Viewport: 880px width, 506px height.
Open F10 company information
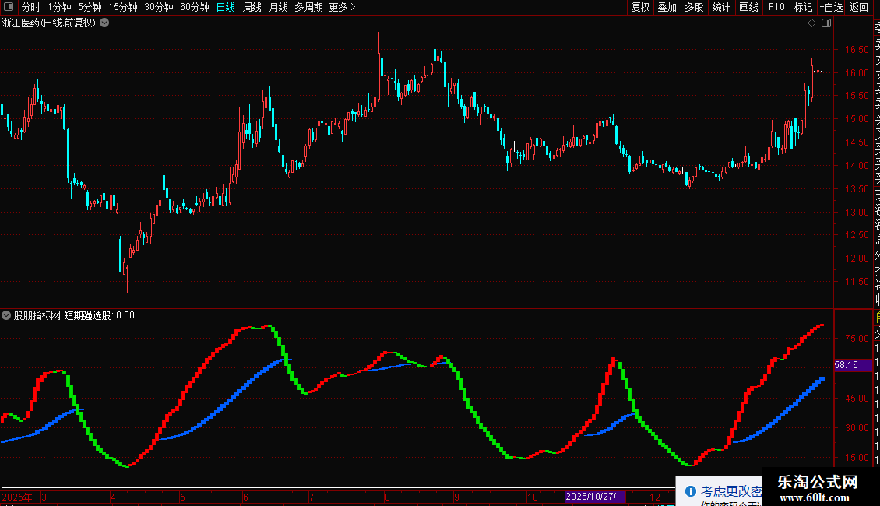coord(776,7)
